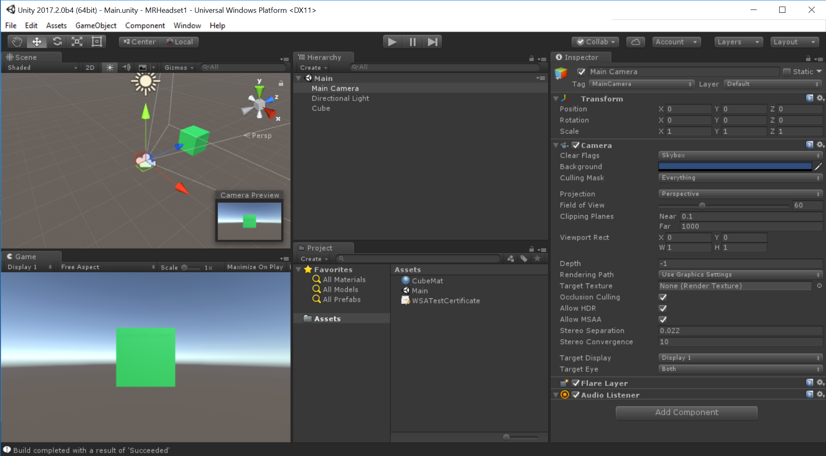Screen dimensions: 826x456
Task: Open the Create menu in the Hierarchy panel
Action: click(x=313, y=67)
